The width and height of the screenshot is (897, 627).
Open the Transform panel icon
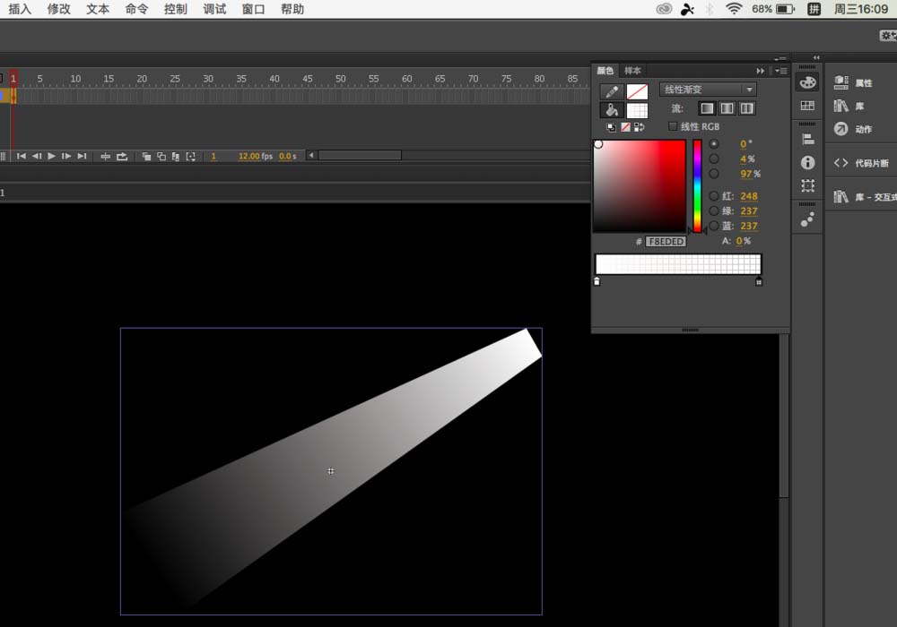pos(807,185)
